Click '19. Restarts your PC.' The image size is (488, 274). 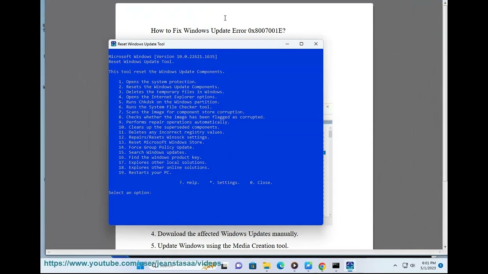145,172
